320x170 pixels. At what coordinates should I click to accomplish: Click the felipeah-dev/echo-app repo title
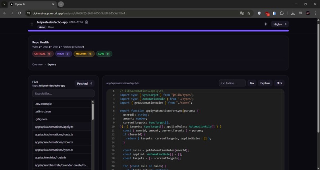[52, 22]
